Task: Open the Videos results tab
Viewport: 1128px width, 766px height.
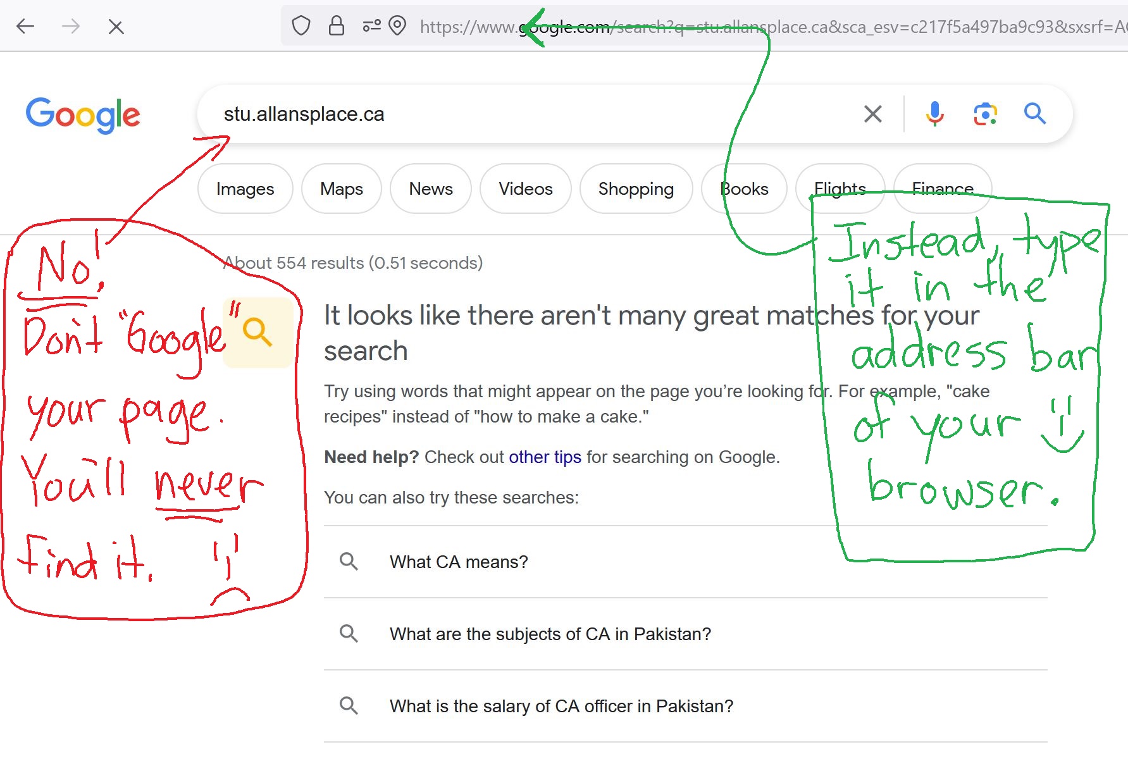Action: tap(526, 188)
